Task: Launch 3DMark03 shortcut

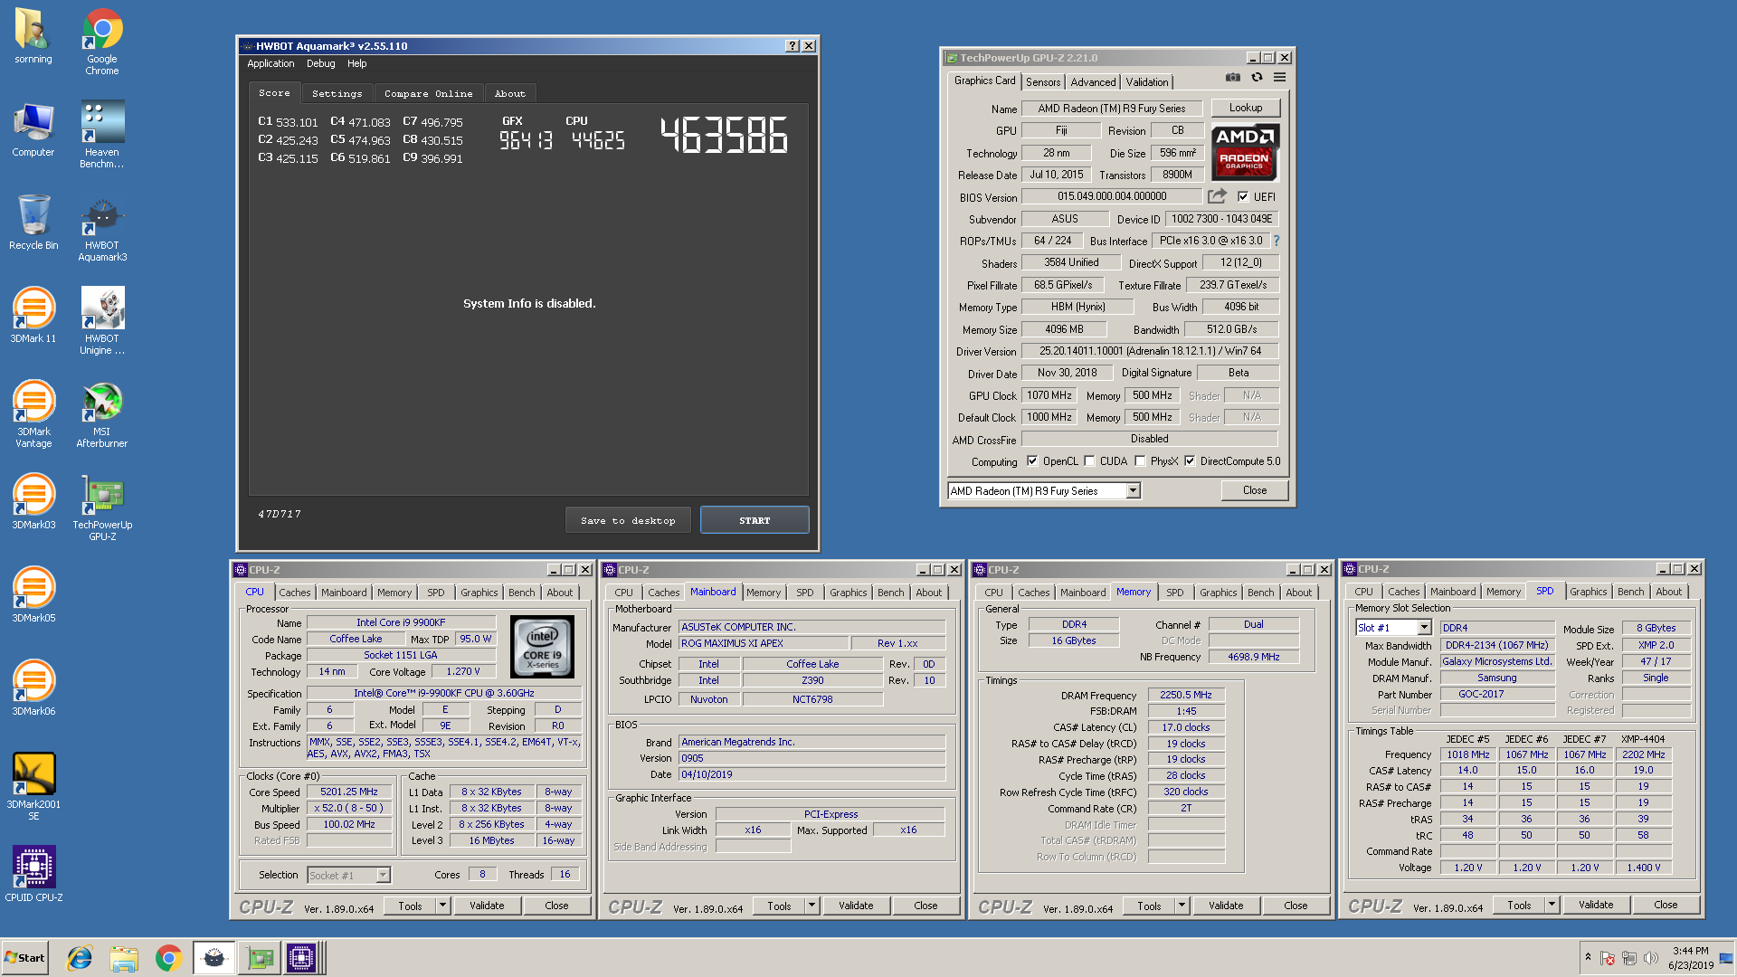Action: tap(33, 502)
